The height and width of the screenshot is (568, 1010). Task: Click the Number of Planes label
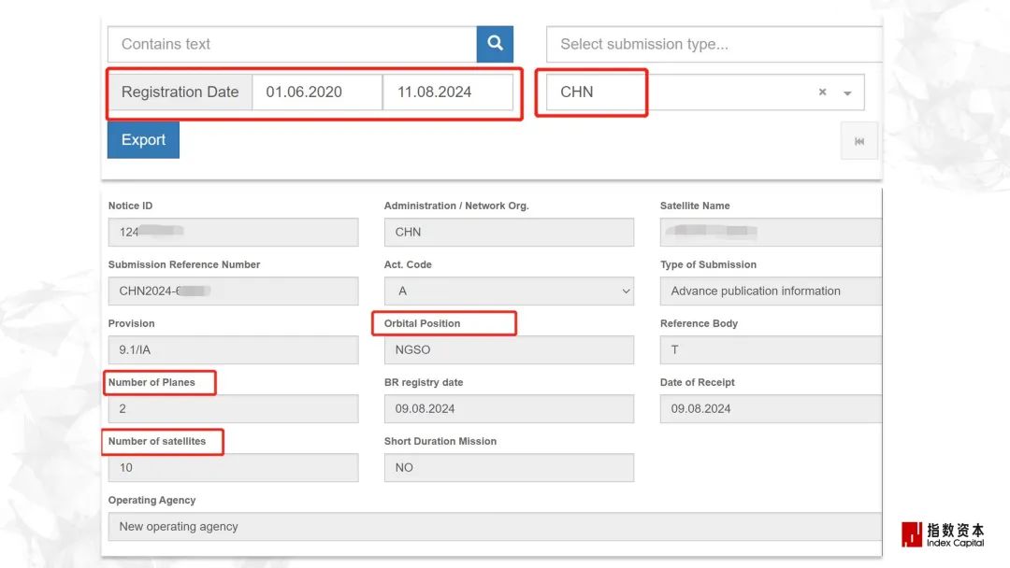[151, 382]
